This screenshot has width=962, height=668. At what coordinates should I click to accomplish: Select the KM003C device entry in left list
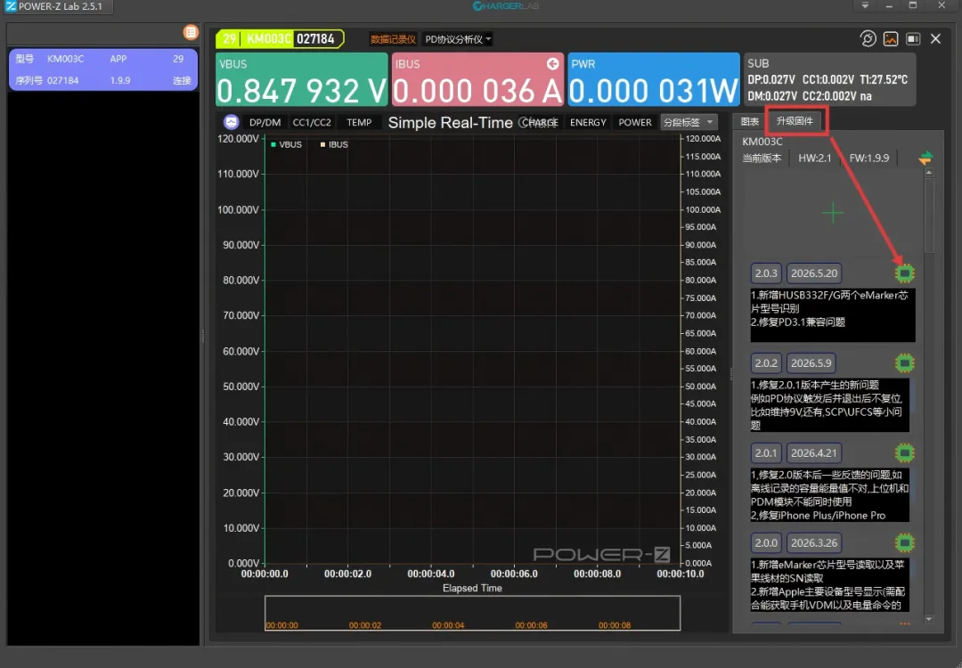pyautogui.click(x=102, y=70)
